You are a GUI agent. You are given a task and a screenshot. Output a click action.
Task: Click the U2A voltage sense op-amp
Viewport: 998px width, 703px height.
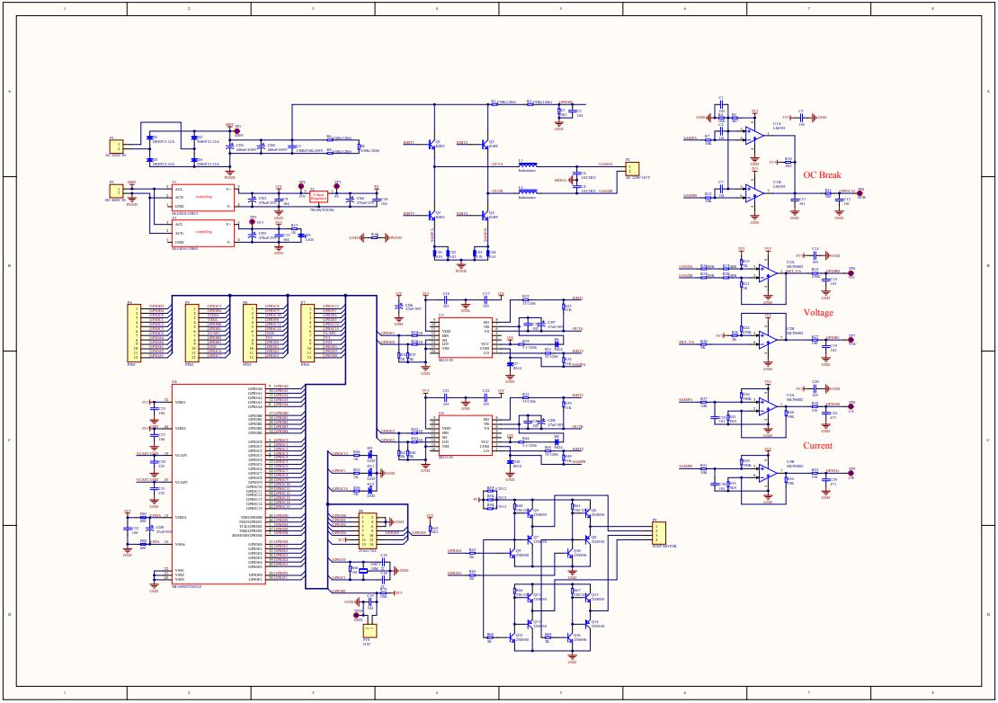[768, 273]
